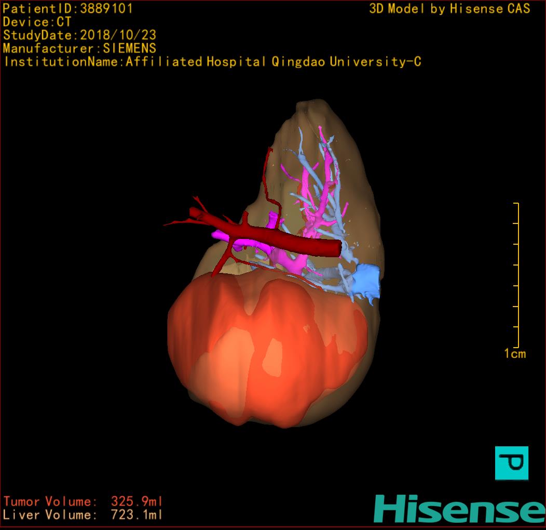Click the light blue vessel block
This screenshot has height=530, width=546.
click(365, 281)
